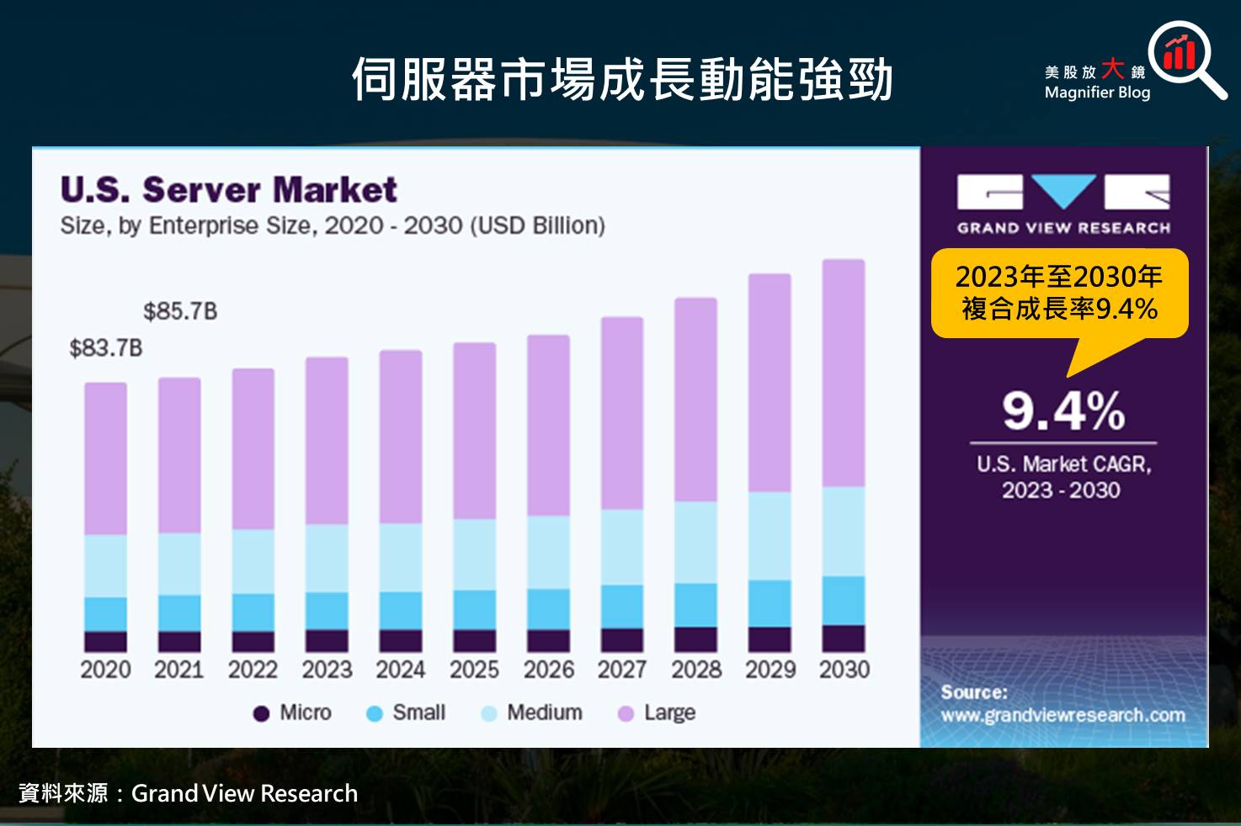Image resolution: width=1241 pixels, height=826 pixels.
Task: Click the U.S. Server Market chart title
Action: pos(228,189)
